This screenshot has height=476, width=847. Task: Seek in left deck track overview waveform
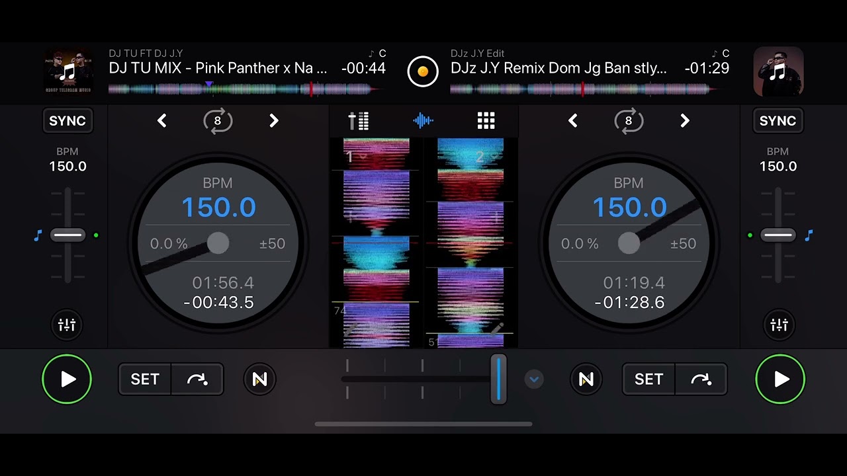(x=247, y=89)
